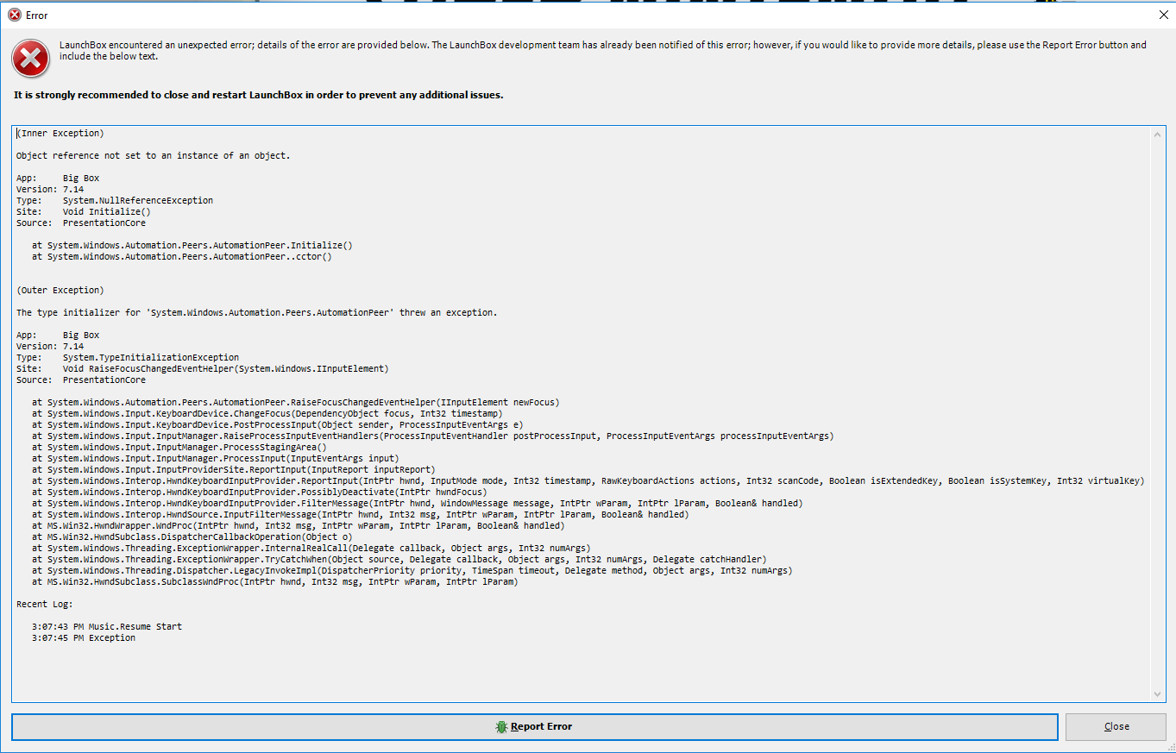The width and height of the screenshot is (1176, 753).
Task: Click the 'HwndSubclass.SubclassWndProc' stack line
Action: (275, 581)
